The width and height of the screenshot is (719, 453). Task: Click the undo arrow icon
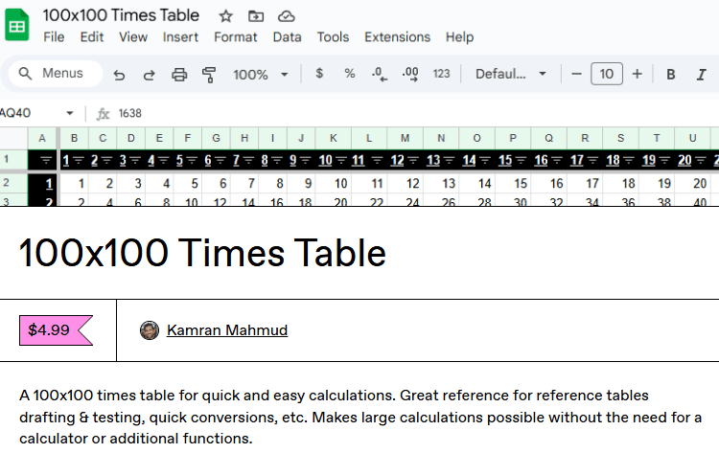[119, 74]
